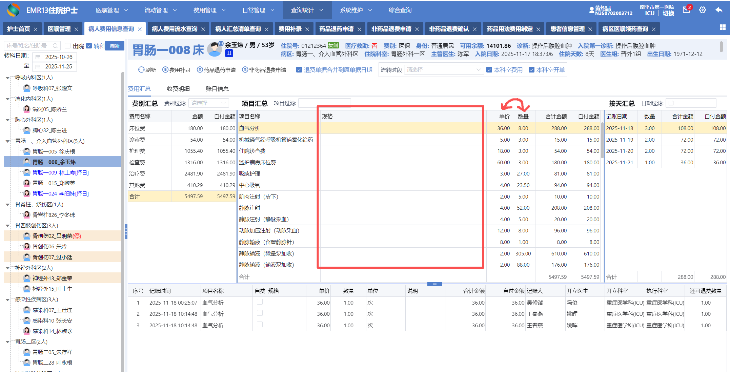Uncheck 退费单据合并到原单据日期 checkbox

pos(299,70)
